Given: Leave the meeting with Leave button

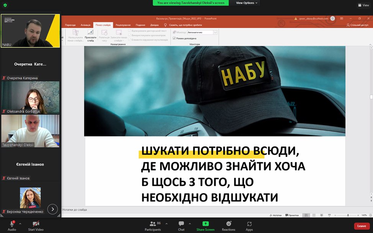Looking at the screenshot, I should point(362,226).
